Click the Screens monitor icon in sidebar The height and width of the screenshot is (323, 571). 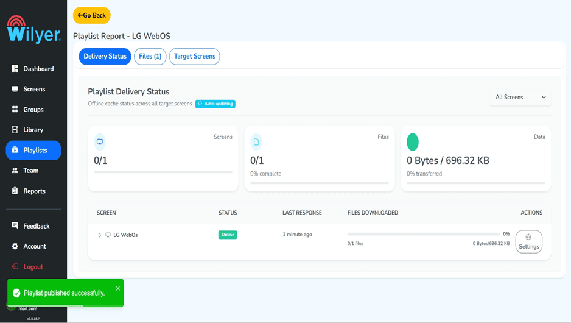point(15,89)
